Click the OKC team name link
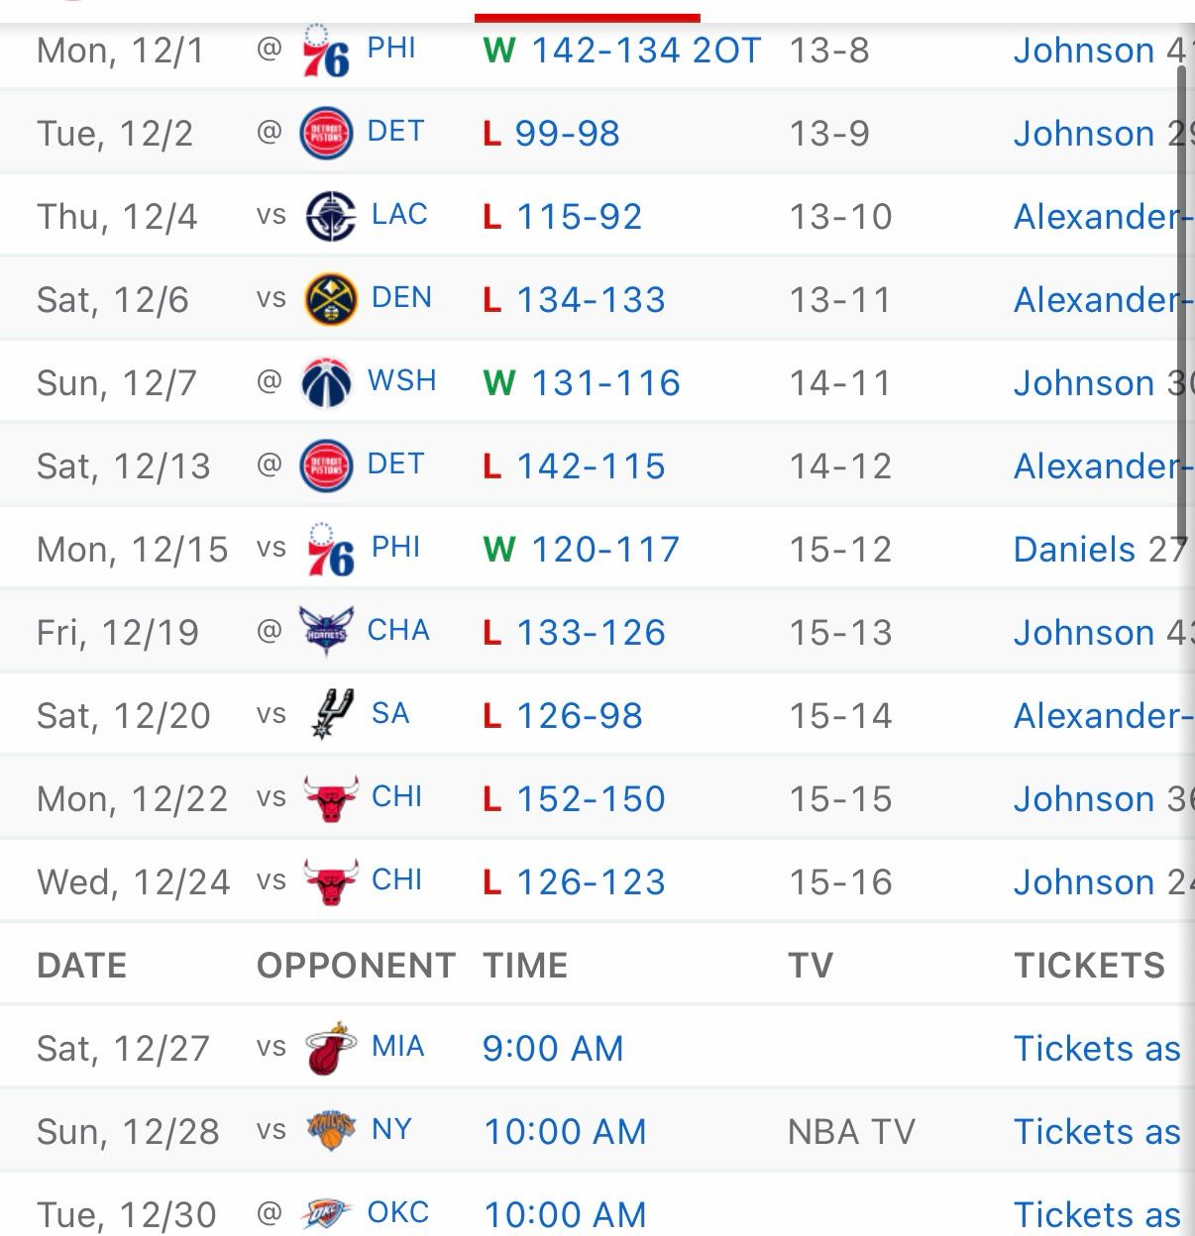The height and width of the screenshot is (1236, 1195). coord(398,1213)
